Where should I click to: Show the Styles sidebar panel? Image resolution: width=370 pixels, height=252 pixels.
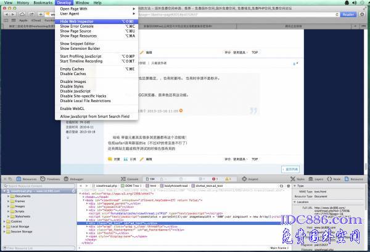(298, 179)
